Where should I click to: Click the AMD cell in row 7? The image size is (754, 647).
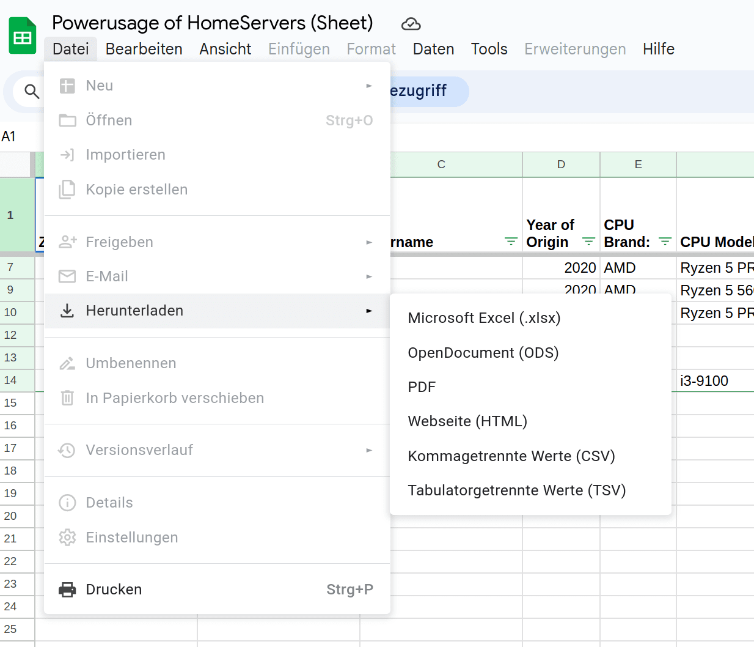[x=638, y=268]
